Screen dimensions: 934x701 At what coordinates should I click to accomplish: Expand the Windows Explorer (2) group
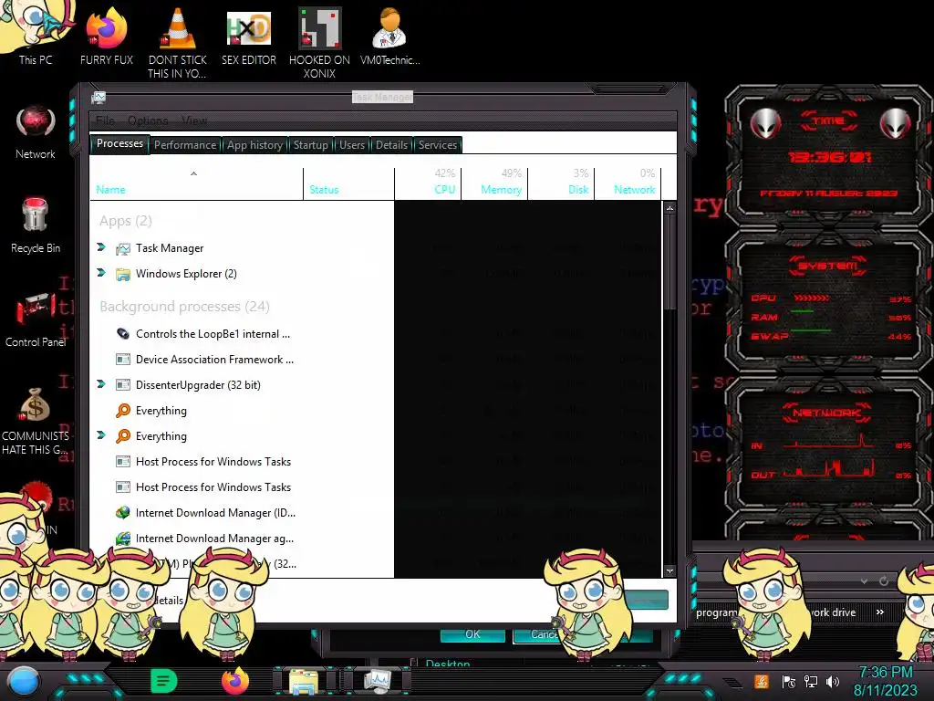[101, 273]
